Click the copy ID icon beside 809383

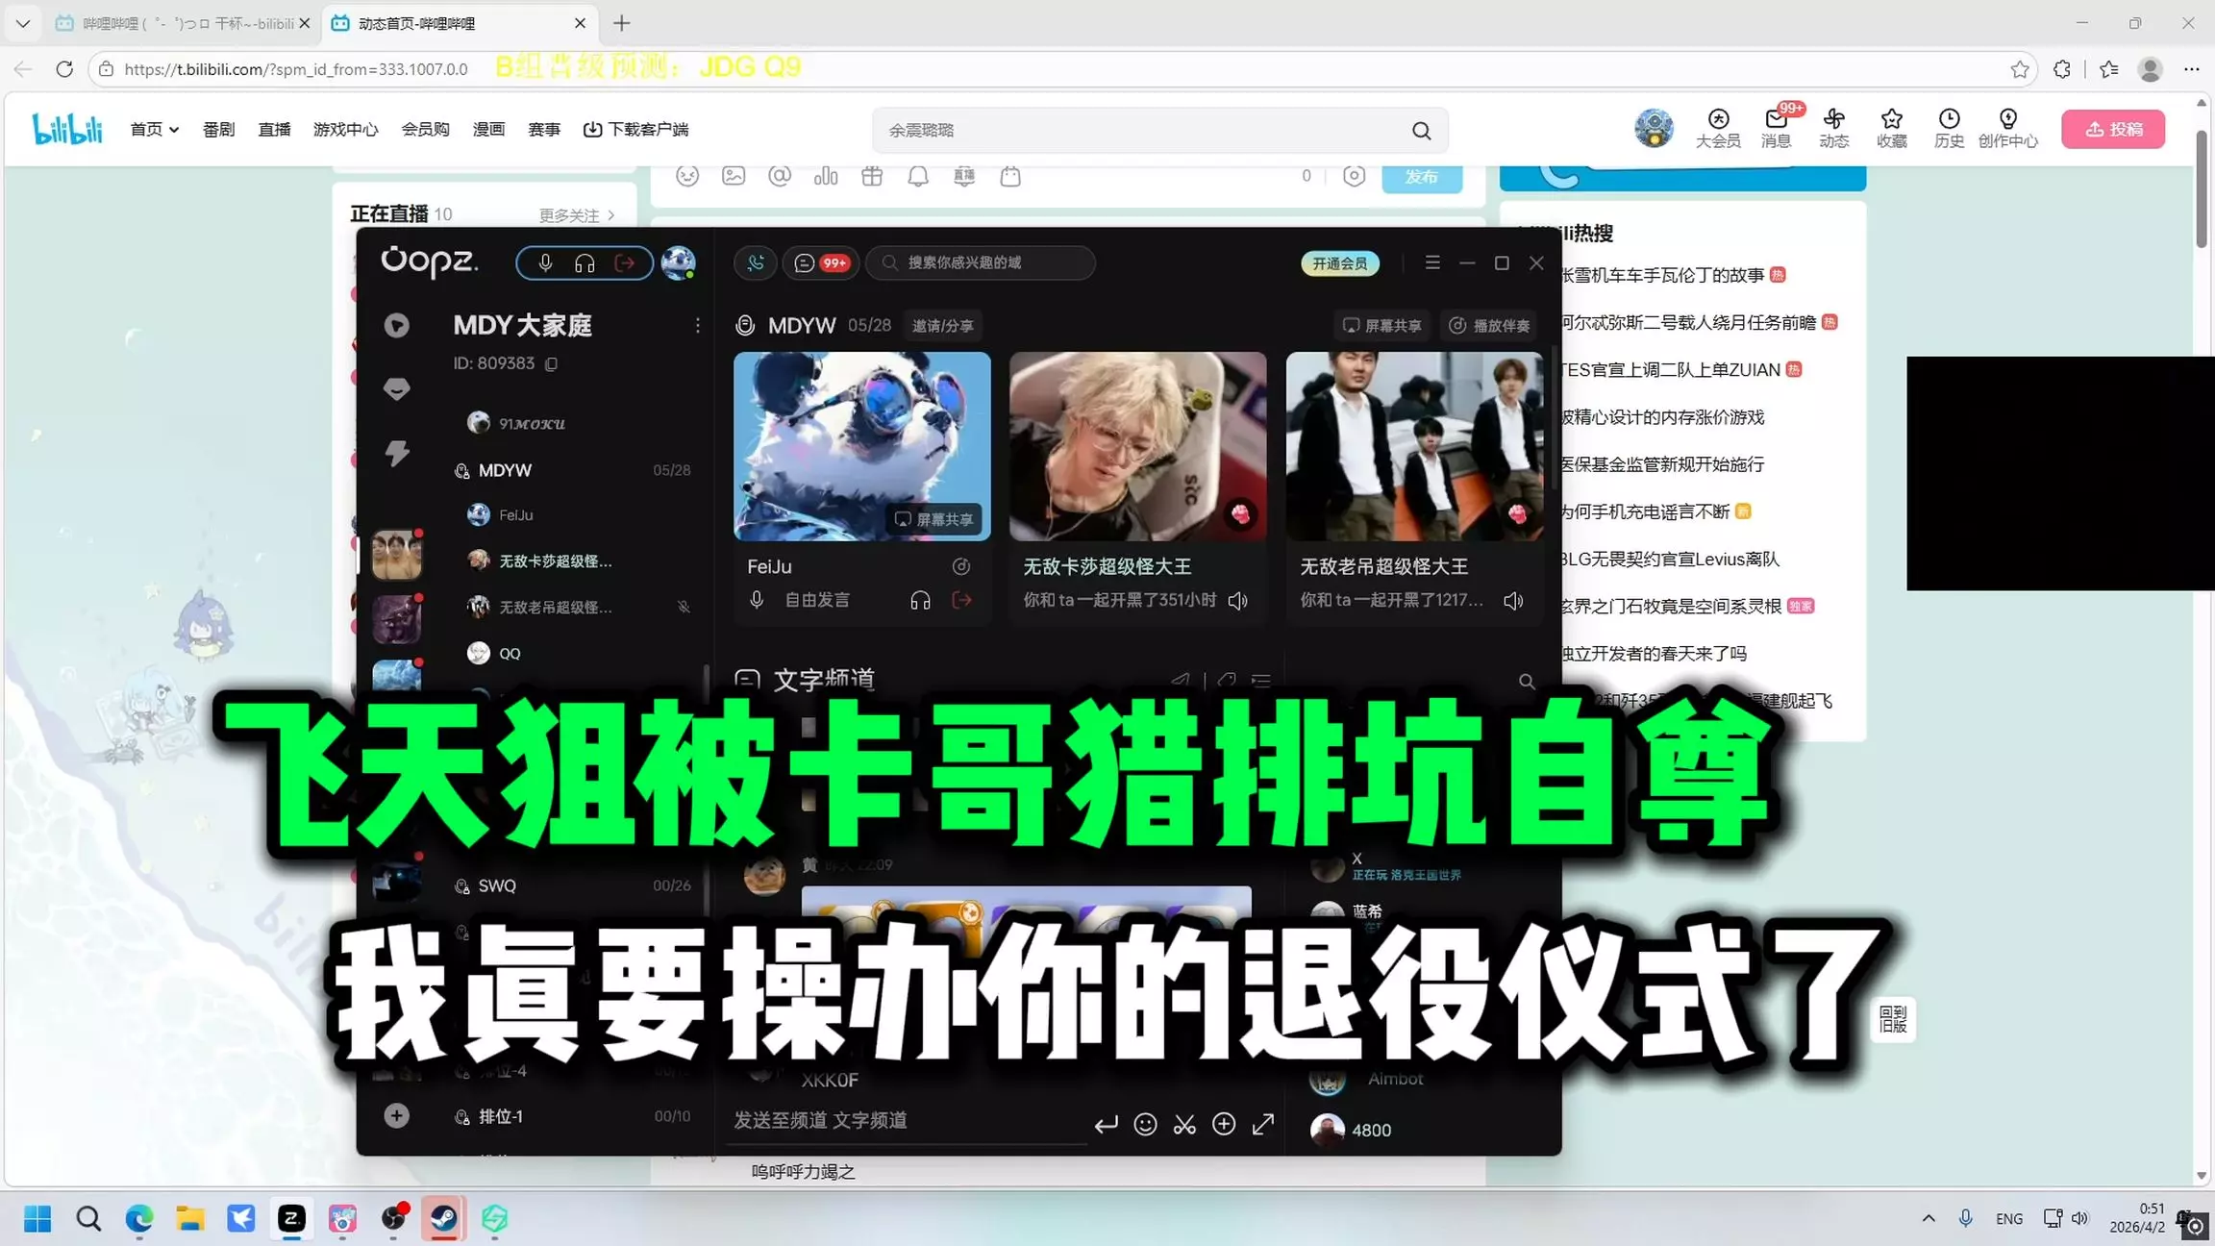(552, 363)
